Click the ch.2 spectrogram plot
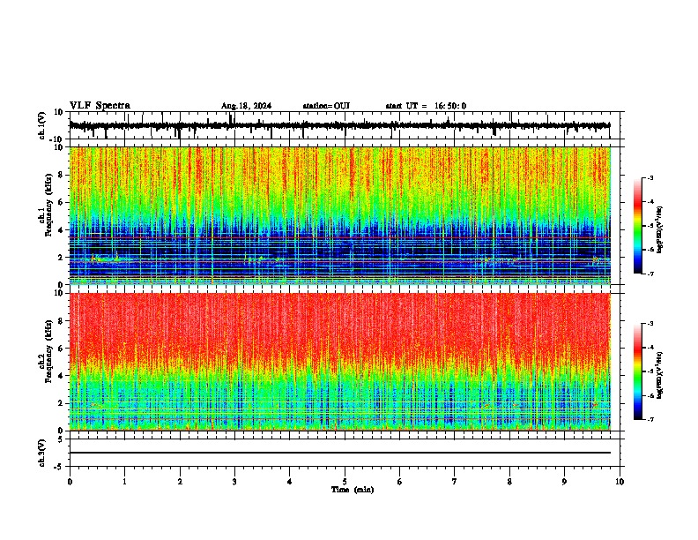This screenshot has height=540, width=698. pyautogui.click(x=340, y=362)
